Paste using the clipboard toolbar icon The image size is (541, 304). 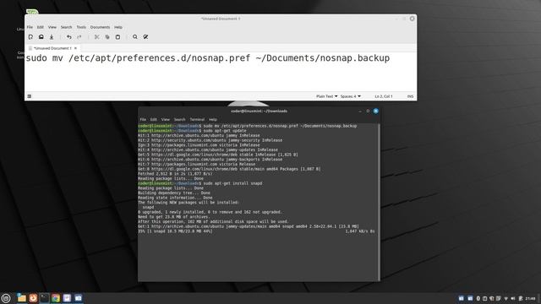coord(117,37)
